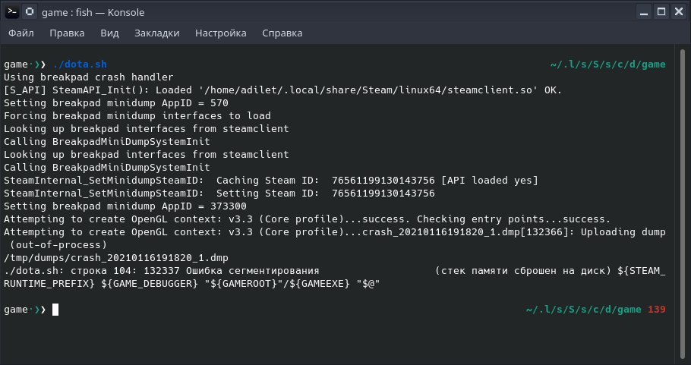Maximize the Konsole window
Viewport: 691px width, 365px height.
(661, 12)
